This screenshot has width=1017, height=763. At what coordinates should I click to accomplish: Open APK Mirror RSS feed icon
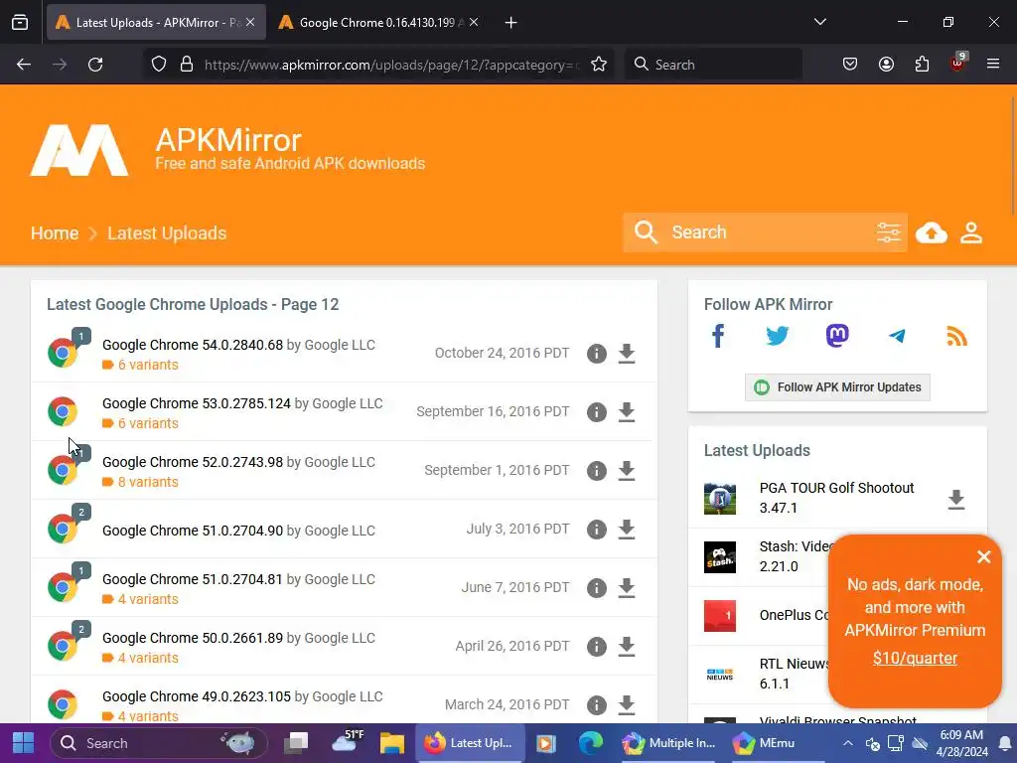click(x=956, y=336)
